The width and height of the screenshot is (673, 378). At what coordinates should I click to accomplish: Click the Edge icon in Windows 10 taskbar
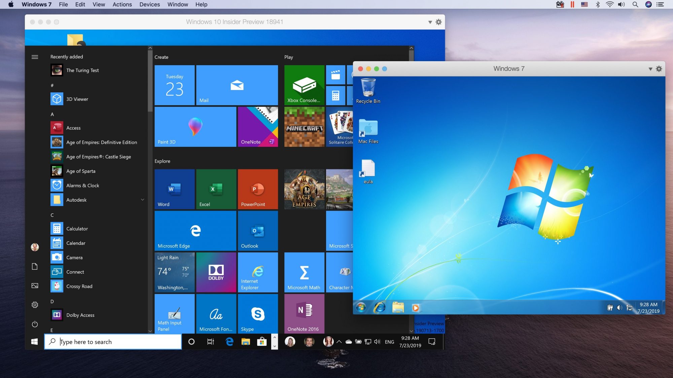pyautogui.click(x=229, y=342)
